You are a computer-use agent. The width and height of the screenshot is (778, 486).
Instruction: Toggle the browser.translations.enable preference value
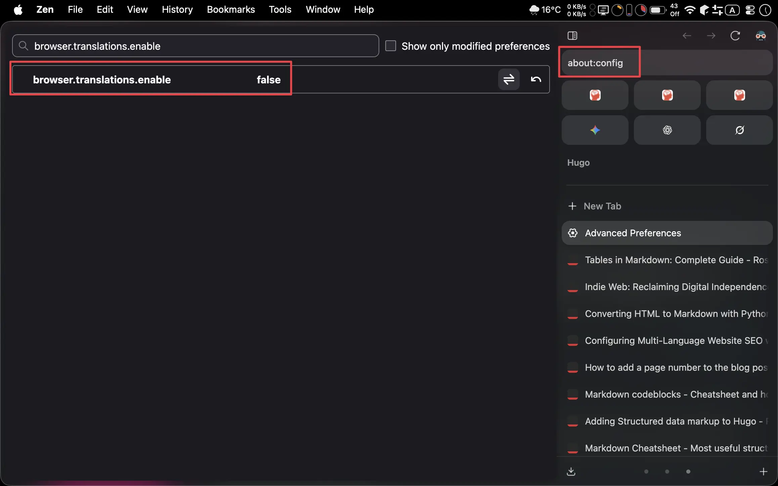509,79
